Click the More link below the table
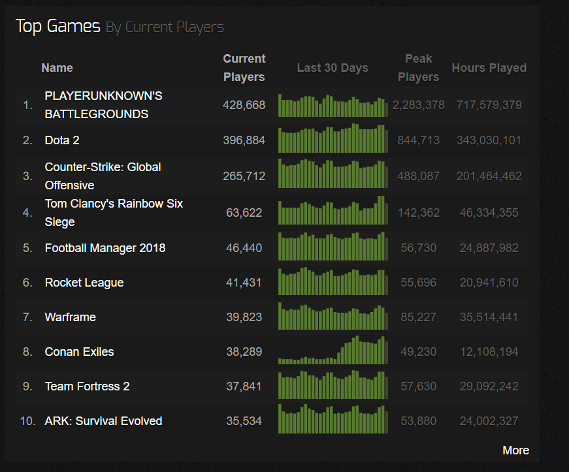 pos(515,450)
